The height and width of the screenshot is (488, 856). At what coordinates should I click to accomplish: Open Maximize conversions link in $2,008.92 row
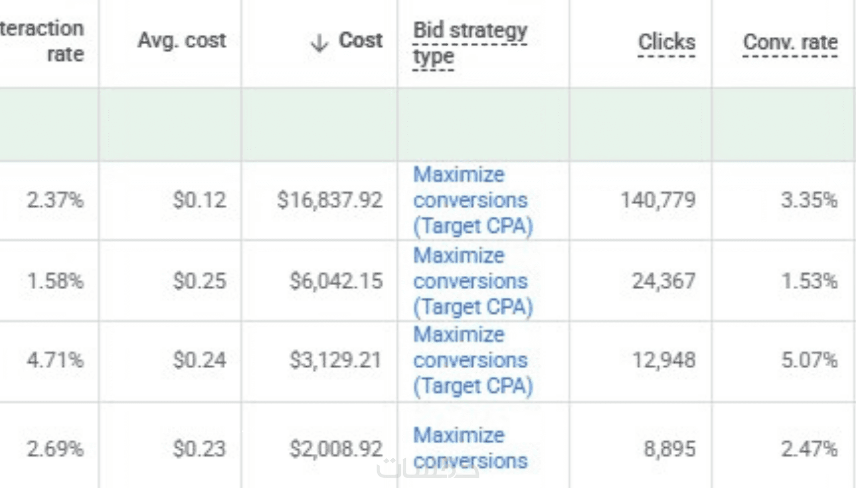click(x=470, y=448)
